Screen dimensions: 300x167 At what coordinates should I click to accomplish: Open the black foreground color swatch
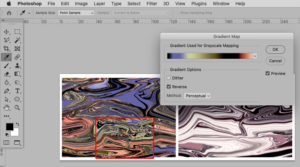coord(9,127)
